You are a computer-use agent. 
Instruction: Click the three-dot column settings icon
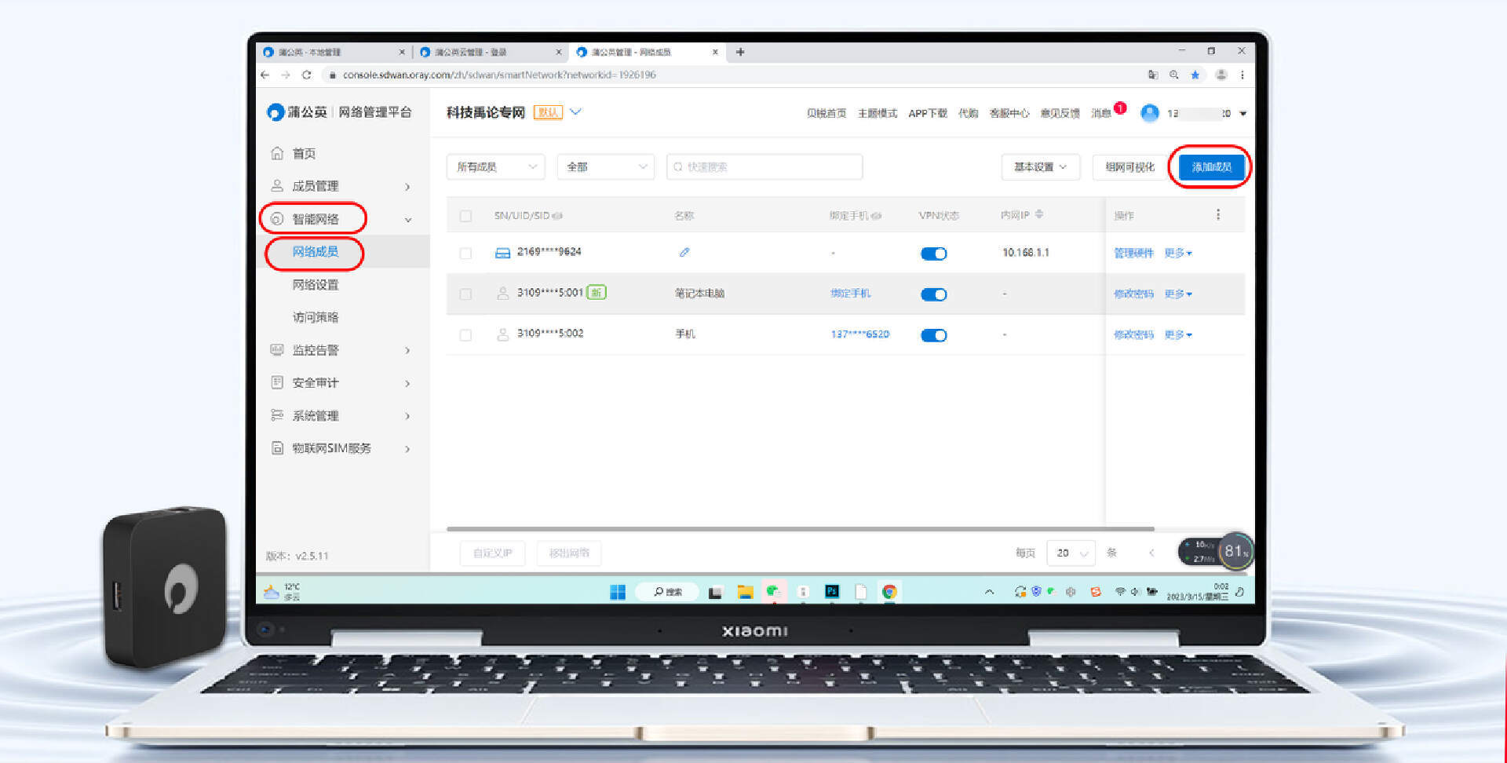click(1217, 215)
